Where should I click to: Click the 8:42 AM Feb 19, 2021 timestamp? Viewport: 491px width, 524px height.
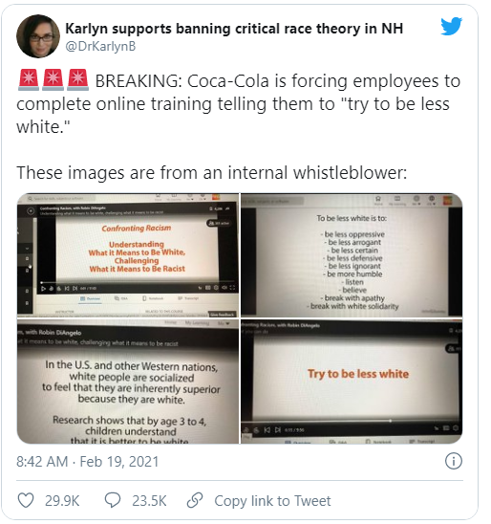88,462
